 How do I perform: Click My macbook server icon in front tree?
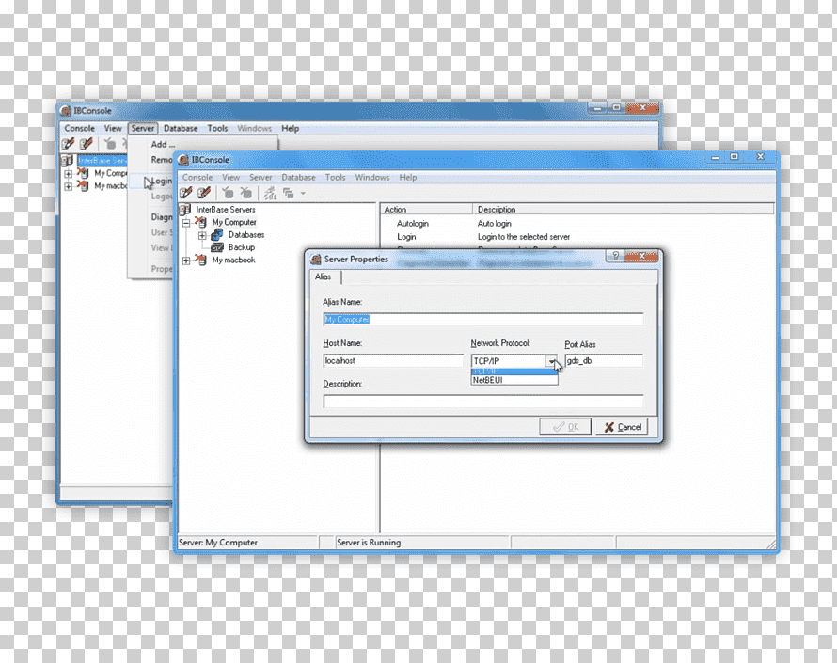click(201, 260)
